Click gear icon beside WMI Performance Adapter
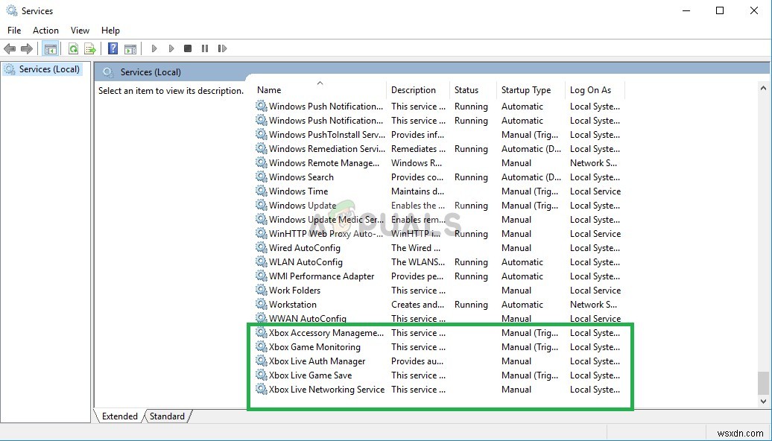772x441 pixels. point(261,276)
